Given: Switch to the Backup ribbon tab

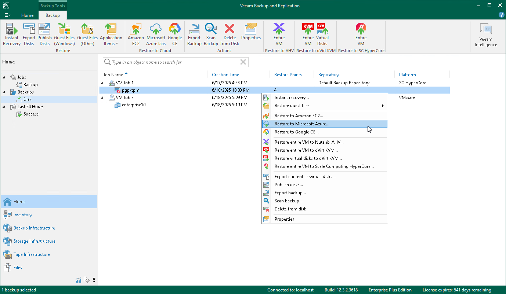Looking at the screenshot, I should click(53, 15).
